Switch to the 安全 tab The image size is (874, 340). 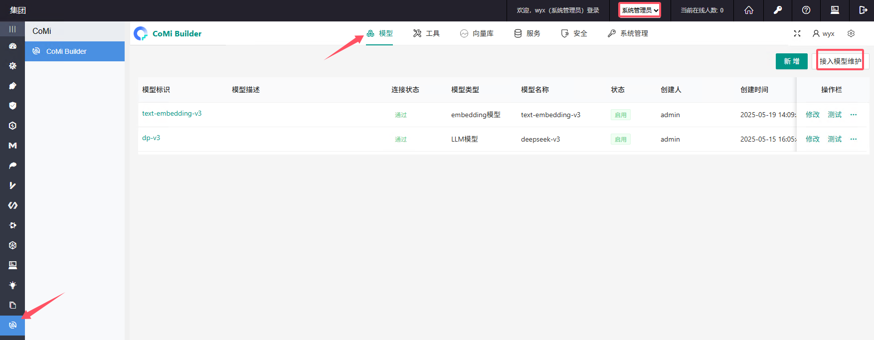[x=574, y=33]
